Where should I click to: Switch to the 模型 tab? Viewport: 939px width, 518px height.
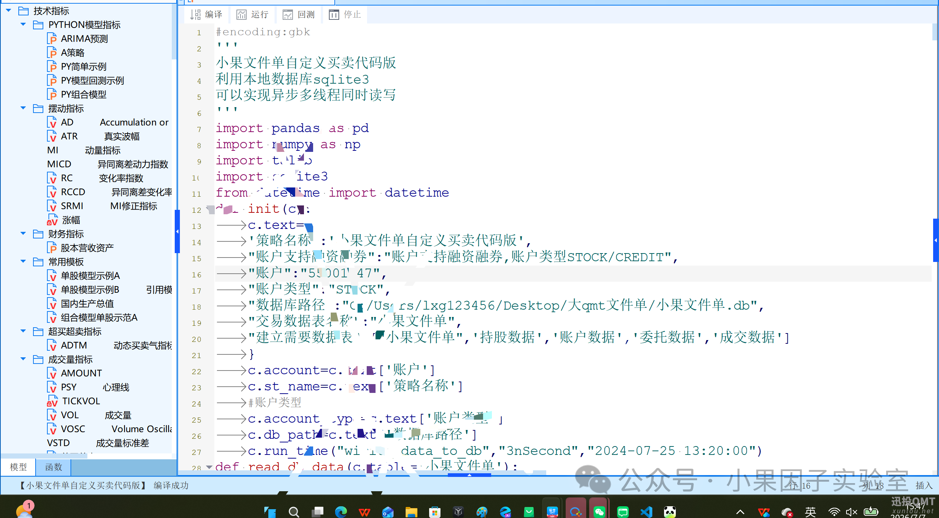click(18, 467)
